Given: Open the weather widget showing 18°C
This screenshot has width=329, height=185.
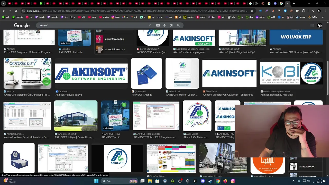Looking at the screenshot, I should tap(10, 181).
